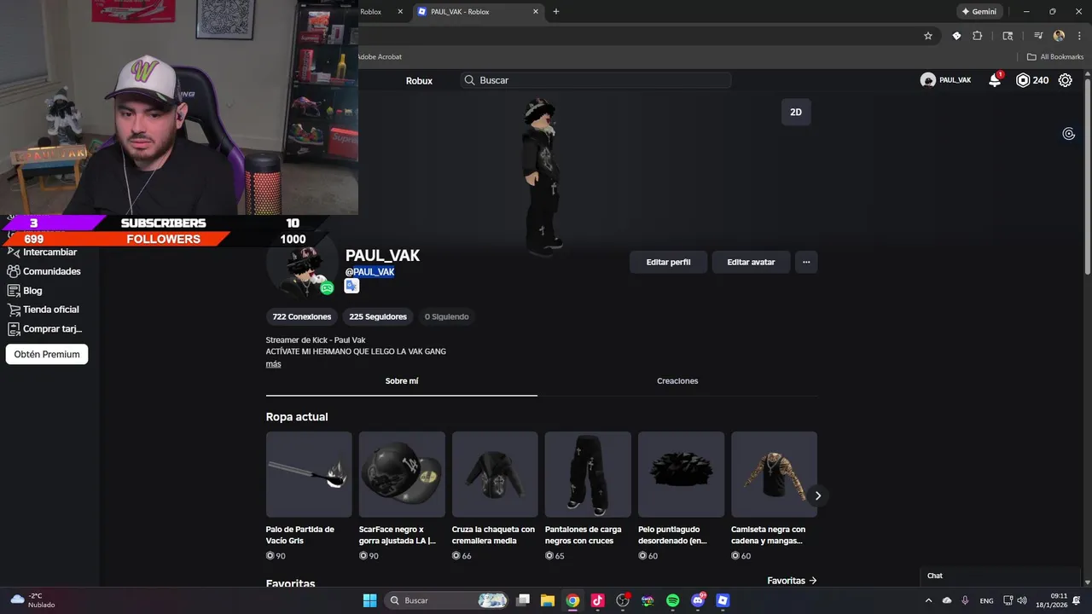The image size is (1092, 614).
Task: Click the translate icon under the username
Action: click(351, 286)
